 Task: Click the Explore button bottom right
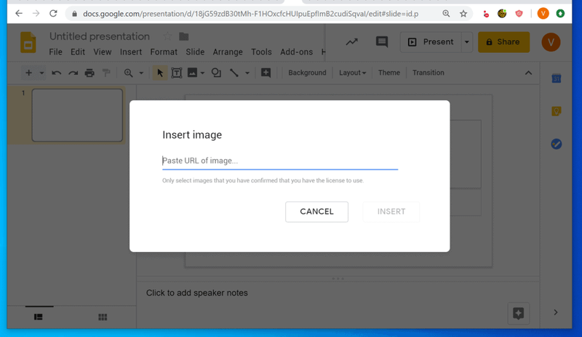pyautogui.click(x=519, y=313)
